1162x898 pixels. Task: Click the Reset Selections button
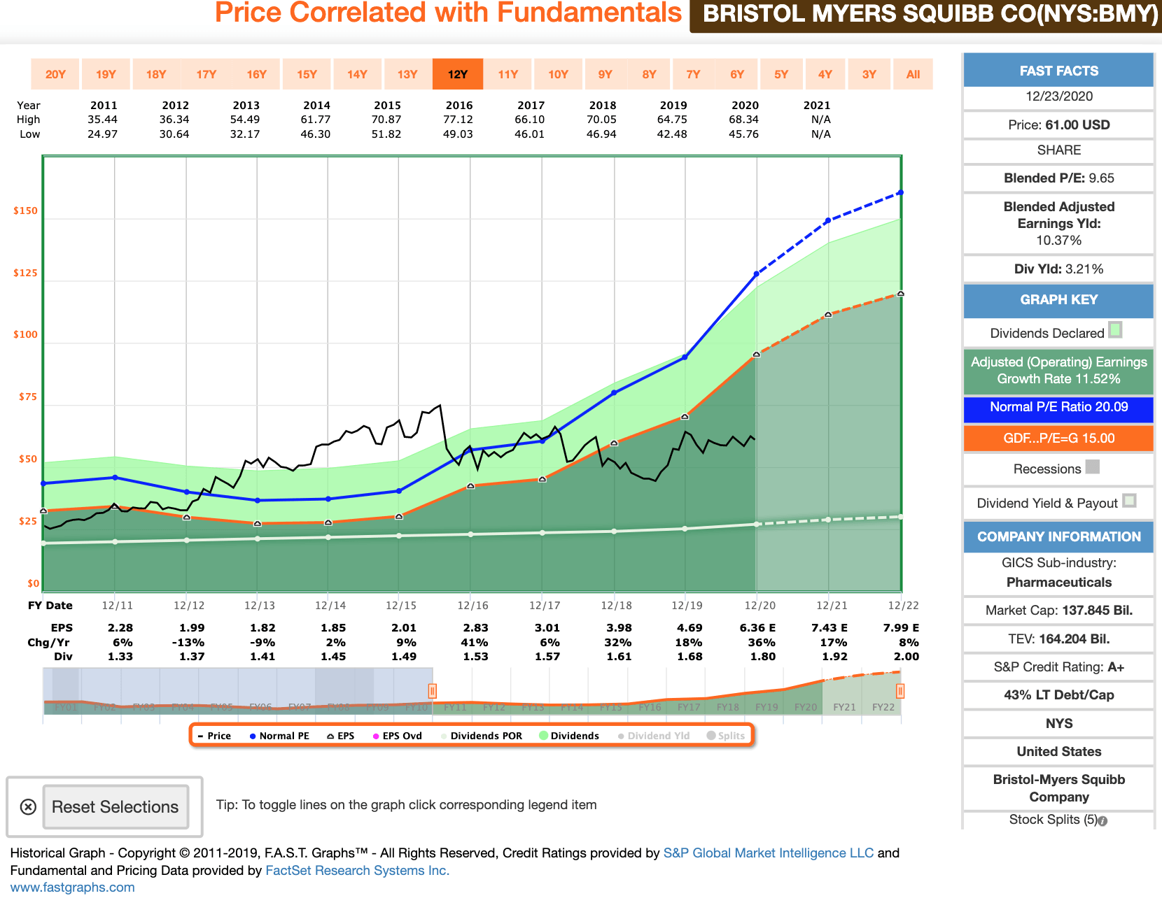pos(115,807)
